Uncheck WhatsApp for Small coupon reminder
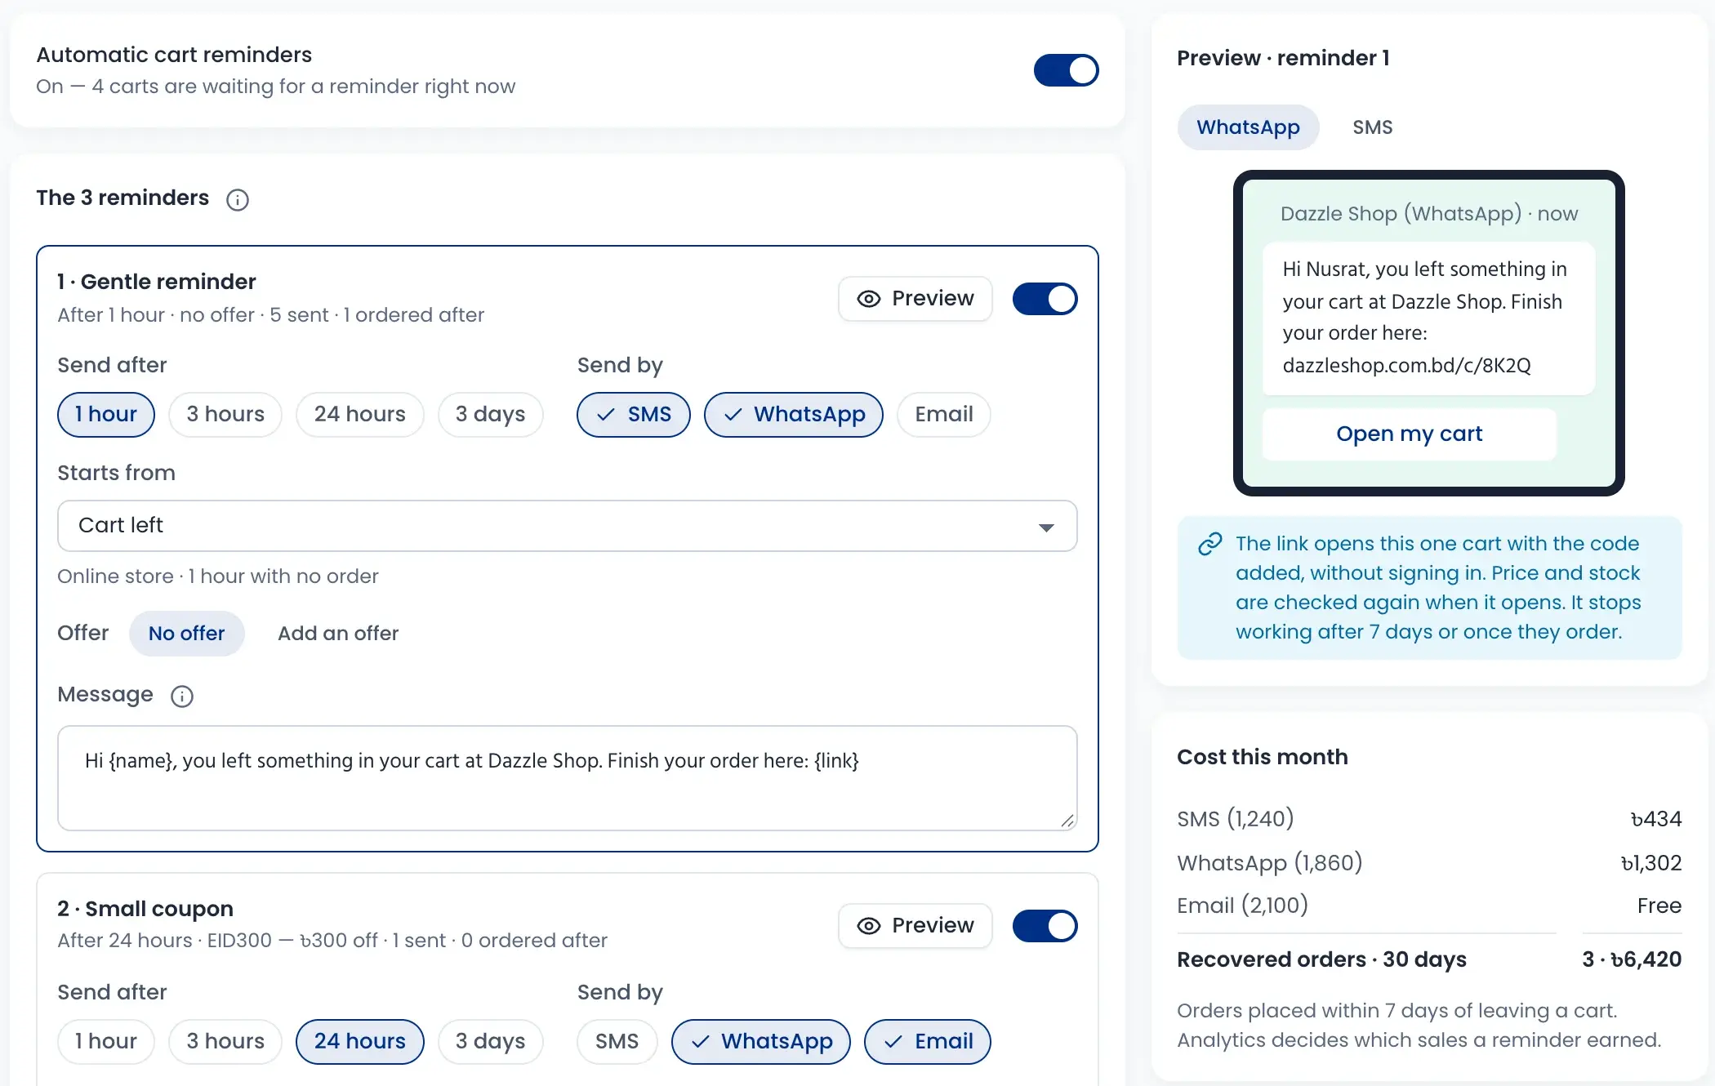 pyautogui.click(x=761, y=1042)
